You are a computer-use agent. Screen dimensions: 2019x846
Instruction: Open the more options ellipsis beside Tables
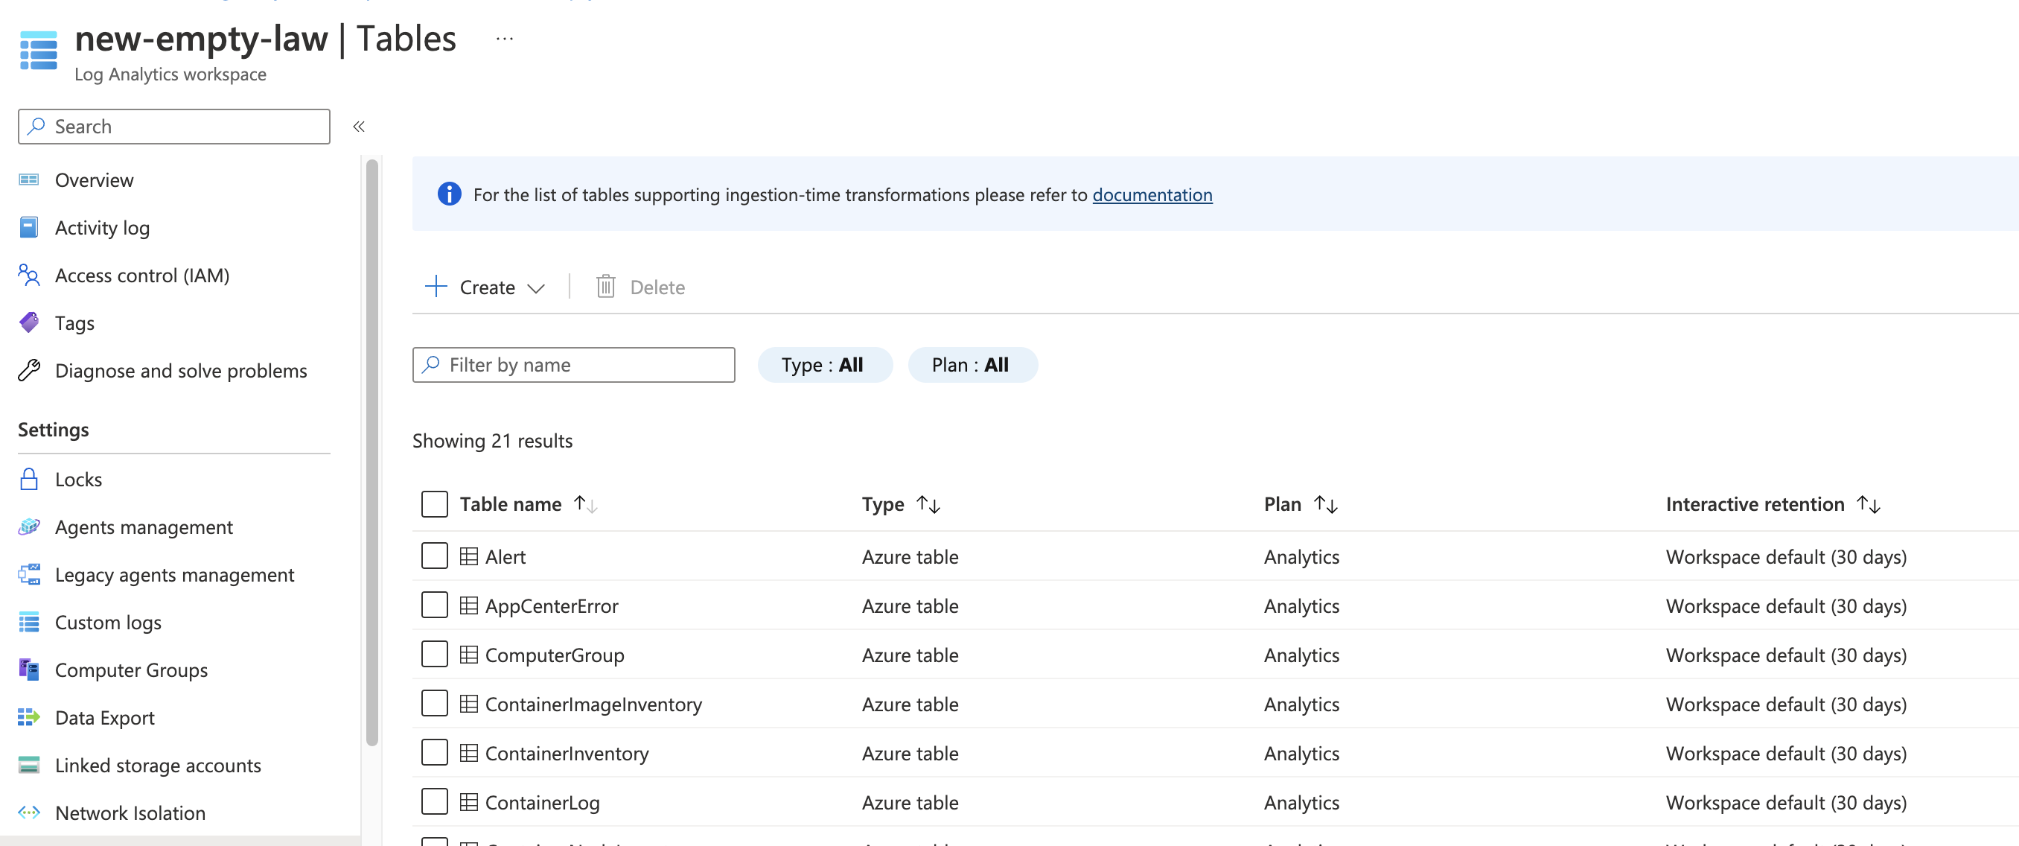[x=505, y=39]
